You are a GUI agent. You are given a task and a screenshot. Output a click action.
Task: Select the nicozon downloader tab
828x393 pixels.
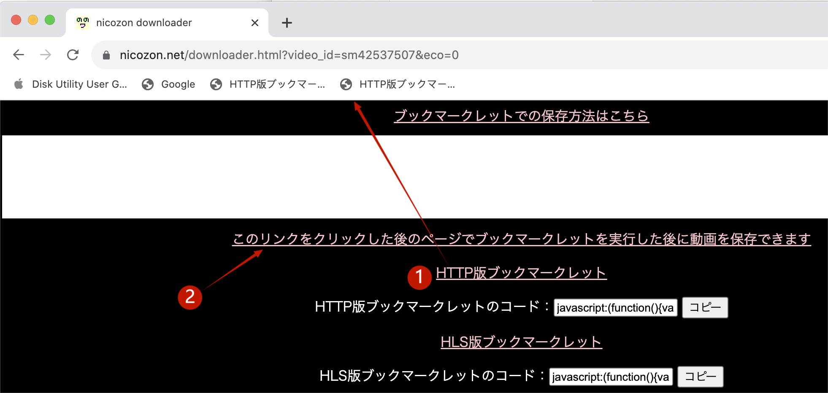(x=143, y=23)
